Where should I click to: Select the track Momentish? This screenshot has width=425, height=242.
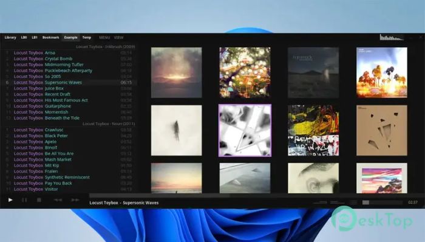pyautogui.click(x=69, y=112)
